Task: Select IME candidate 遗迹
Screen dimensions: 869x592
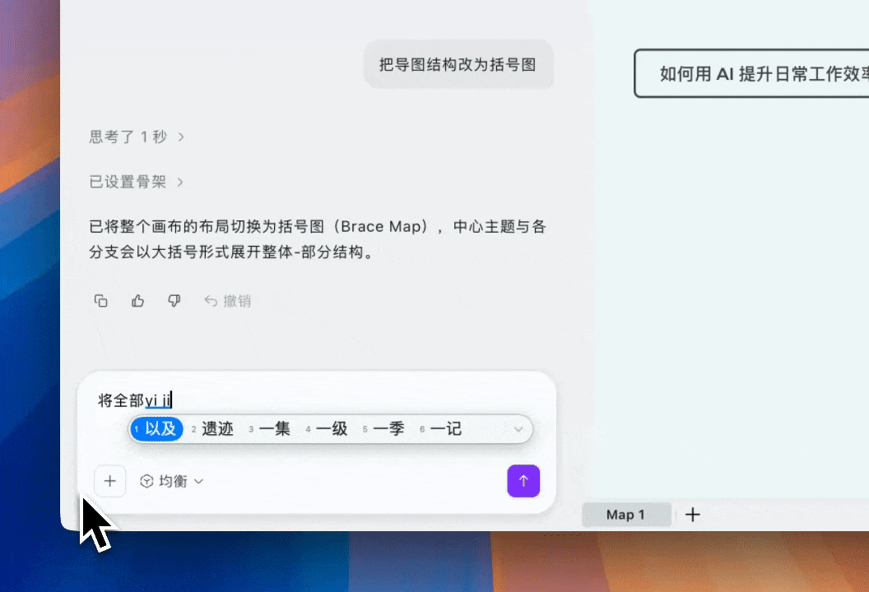Action: coord(212,428)
